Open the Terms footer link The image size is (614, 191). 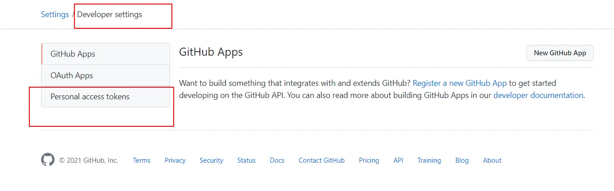click(142, 160)
